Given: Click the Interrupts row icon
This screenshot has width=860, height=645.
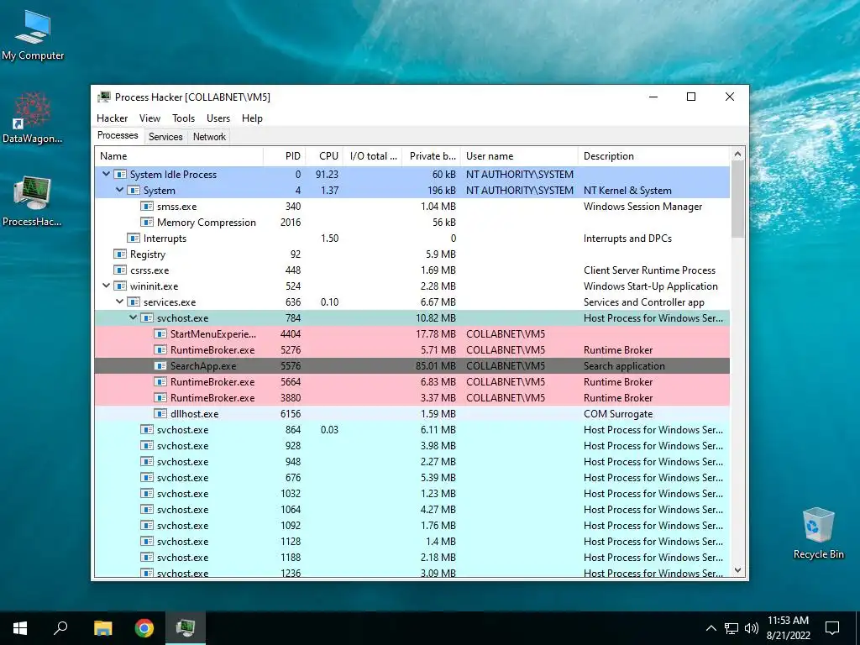Looking at the screenshot, I should 134,238.
